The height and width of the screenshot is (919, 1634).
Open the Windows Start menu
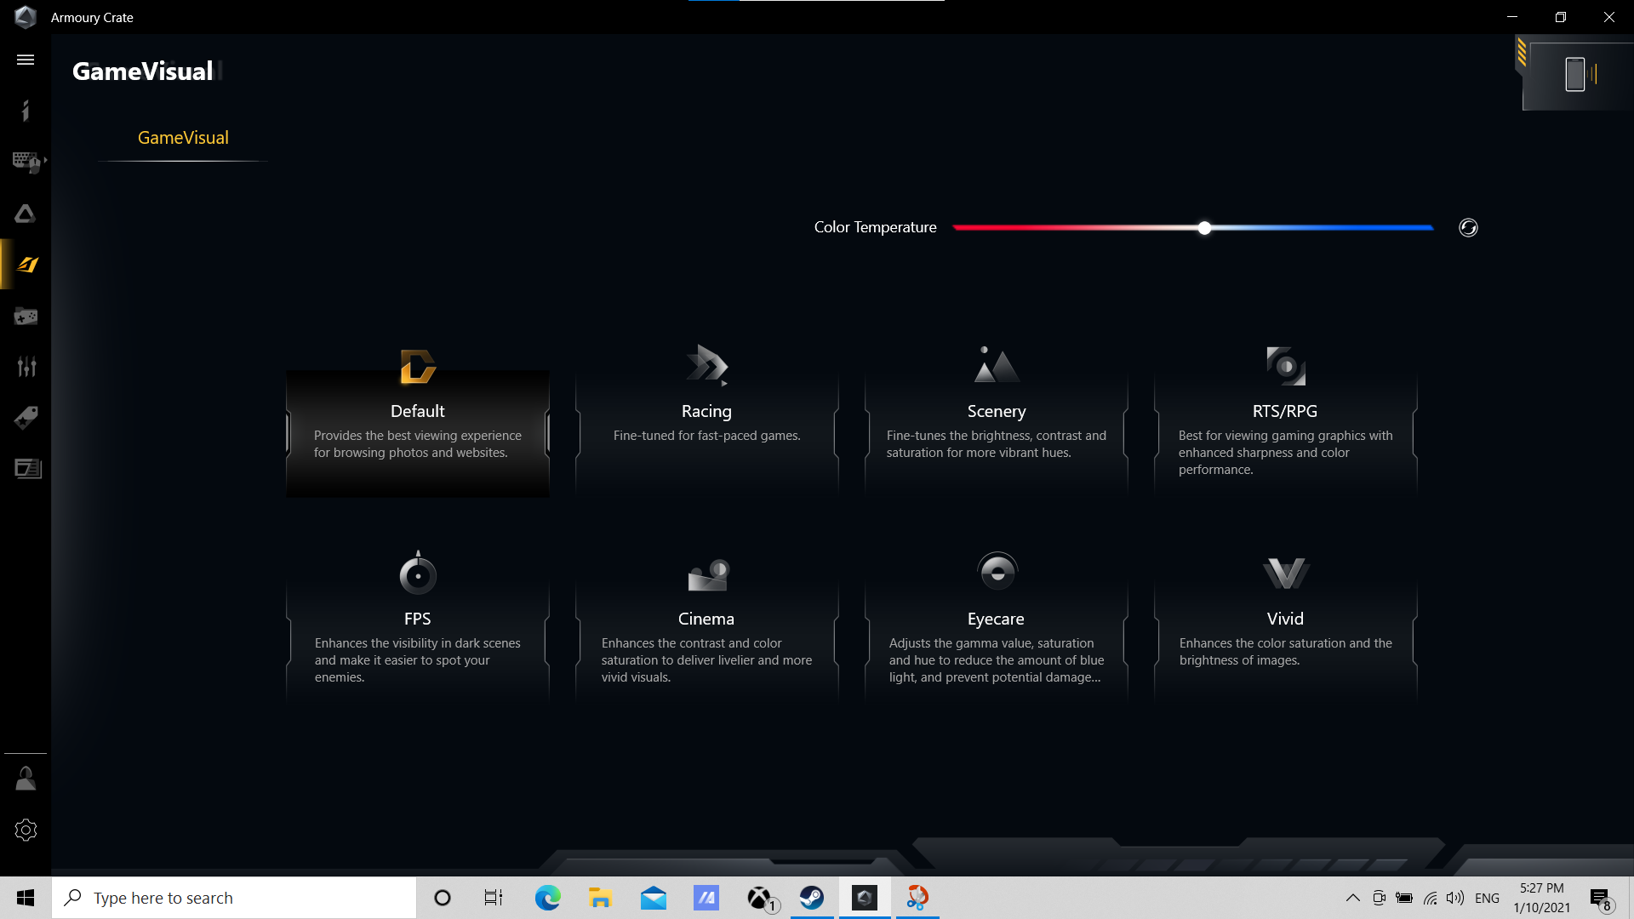click(x=26, y=898)
